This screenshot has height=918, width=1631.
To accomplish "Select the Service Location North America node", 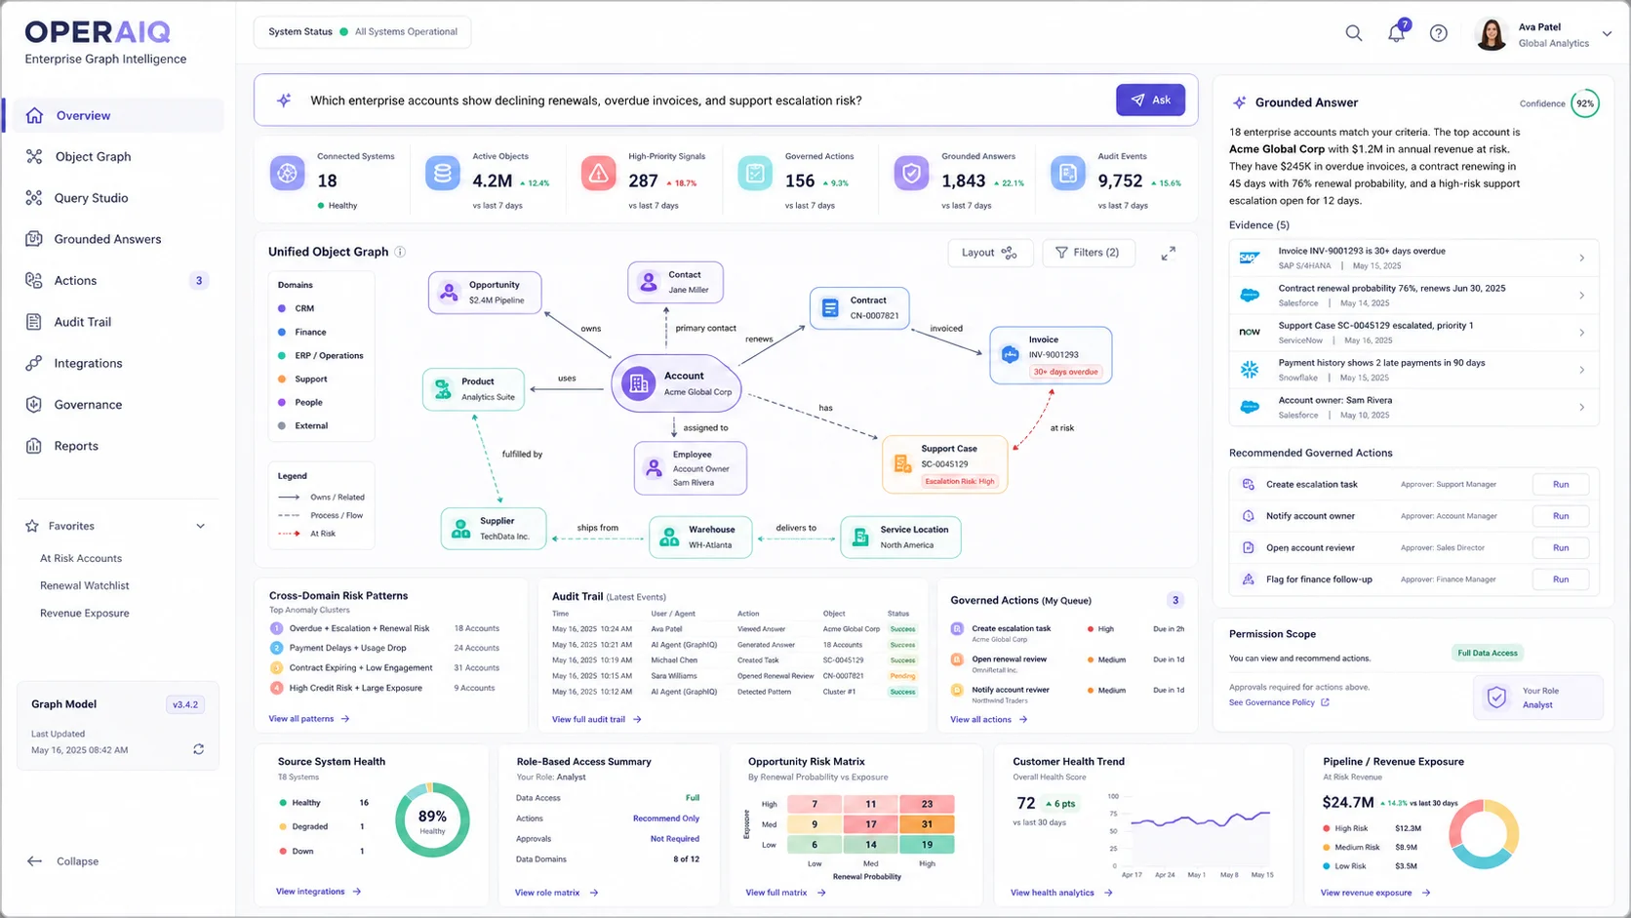I will click(900, 537).
